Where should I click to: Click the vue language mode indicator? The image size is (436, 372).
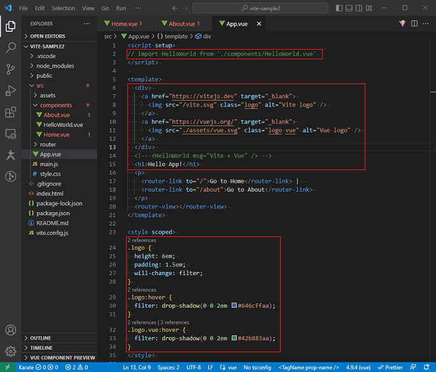coord(232,368)
